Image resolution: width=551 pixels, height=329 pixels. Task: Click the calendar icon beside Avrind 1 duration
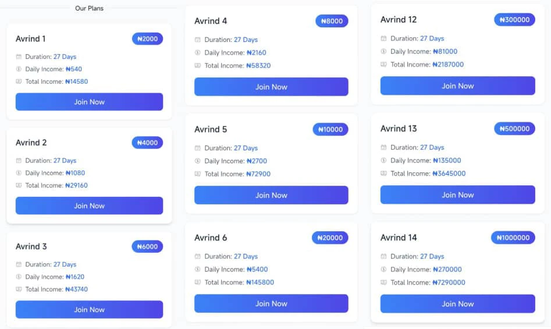click(x=19, y=56)
